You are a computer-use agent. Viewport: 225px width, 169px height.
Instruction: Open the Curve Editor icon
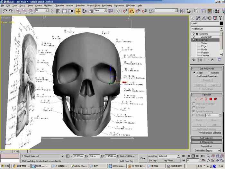[203, 11]
